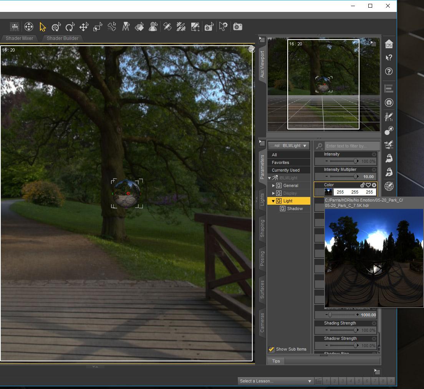424x389 pixels.
Task: Select the Shadow group in tree
Action: [295, 209]
